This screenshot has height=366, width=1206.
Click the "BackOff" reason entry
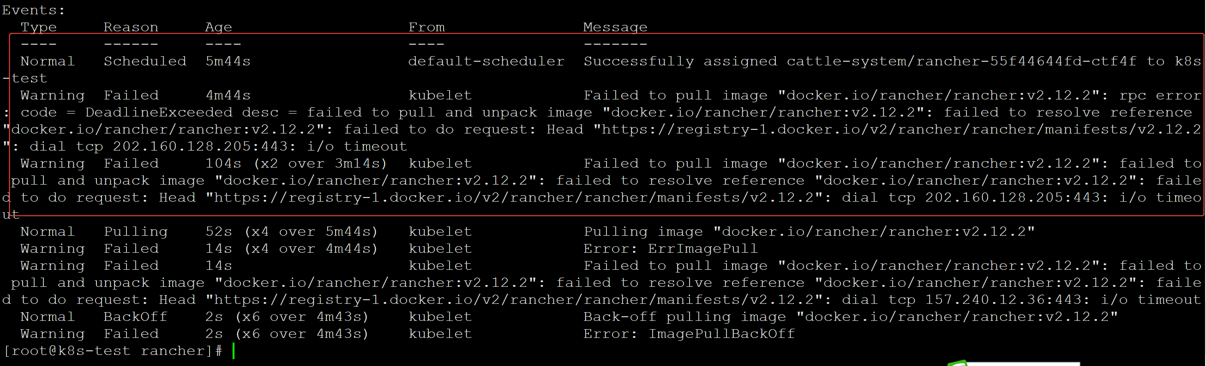pyautogui.click(x=135, y=317)
